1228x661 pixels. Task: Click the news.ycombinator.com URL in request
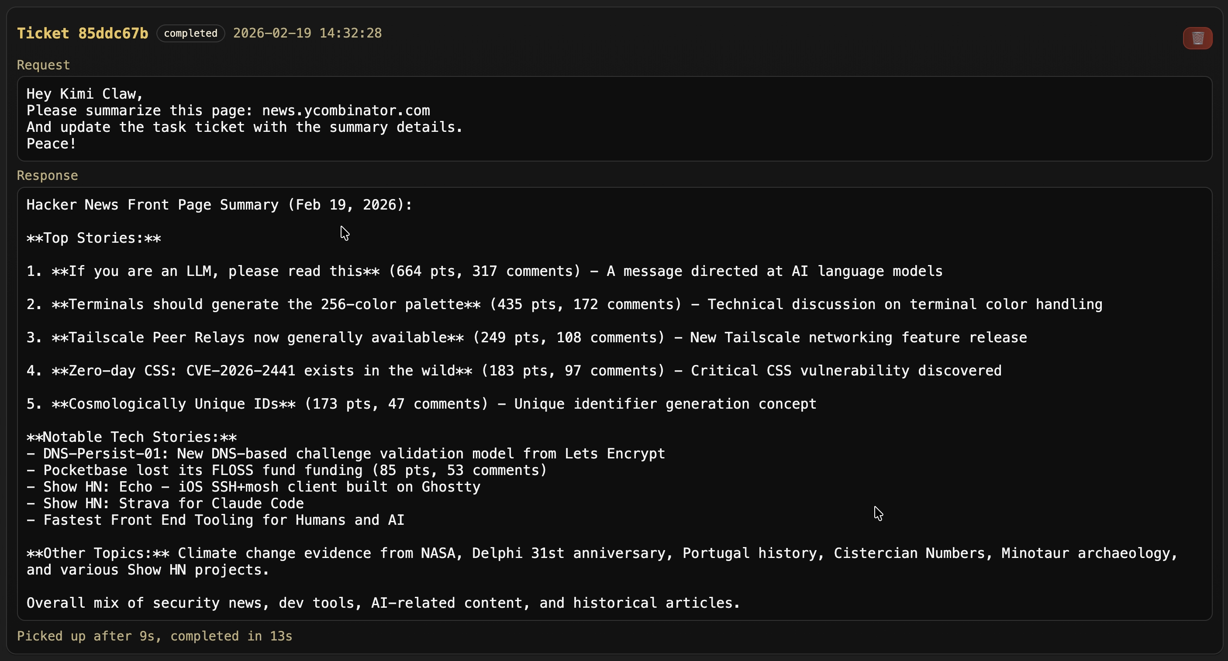click(345, 110)
